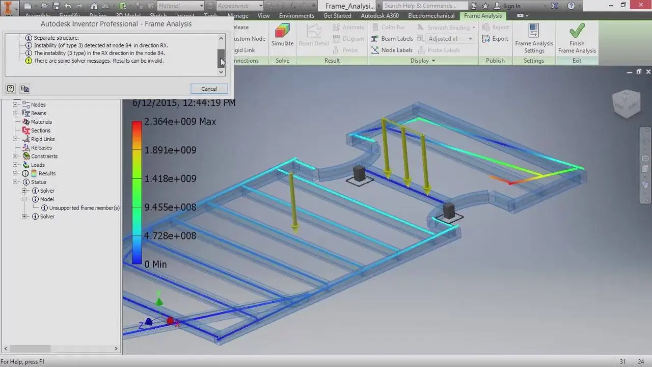The image size is (652, 367).
Task: Click the red Max end of color bar
Action: click(137, 124)
